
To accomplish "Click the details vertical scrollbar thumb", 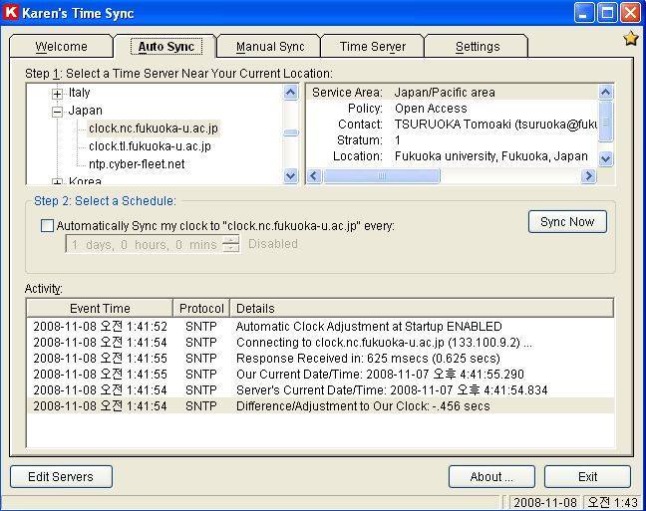I will tap(605, 122).
